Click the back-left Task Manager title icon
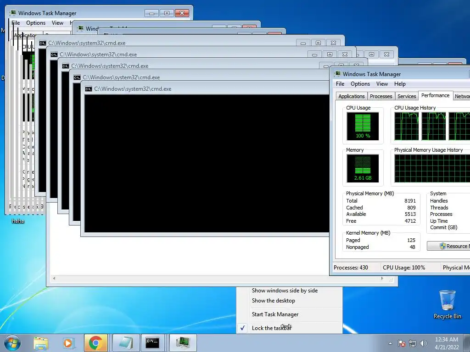The height and width of the screenshot is (352, 470). [x=13, y=13]
